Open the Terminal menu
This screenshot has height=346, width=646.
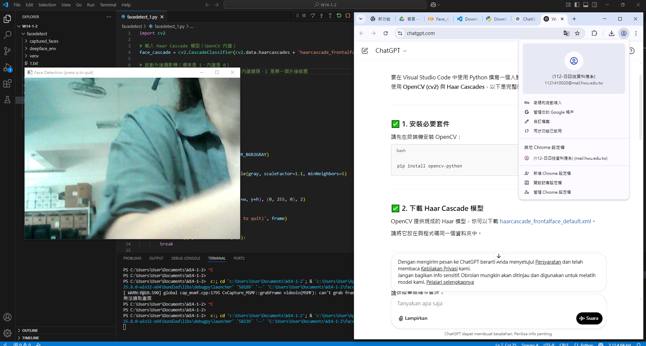click(108, 5)
